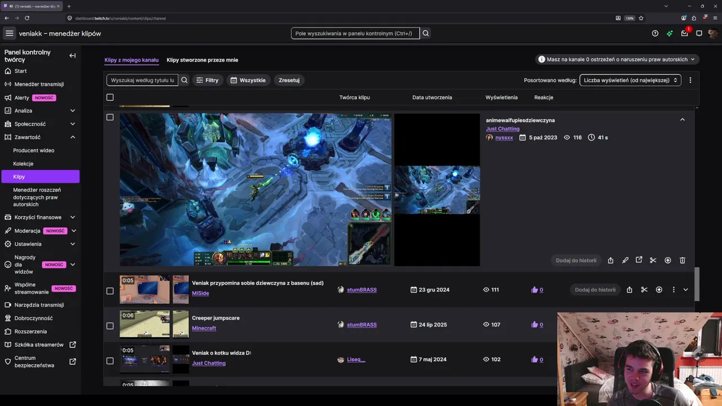This screenshot has height=406, width=722.
Task: Toggle the select-all clips checkbox
Action: pyautogui.click(x=110, y=98)
